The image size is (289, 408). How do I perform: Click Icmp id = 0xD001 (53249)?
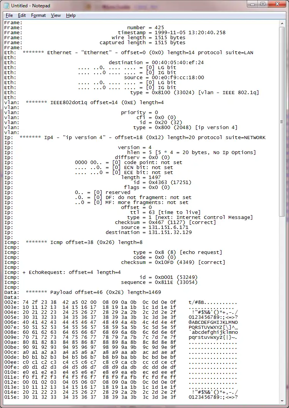coord(169,277)
